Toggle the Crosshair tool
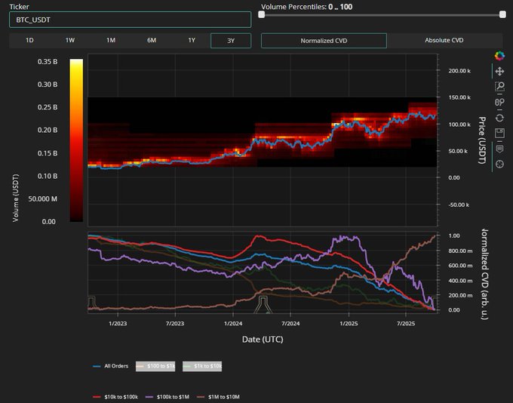Viewport: 513px width, 403px height. click(499, 165)
